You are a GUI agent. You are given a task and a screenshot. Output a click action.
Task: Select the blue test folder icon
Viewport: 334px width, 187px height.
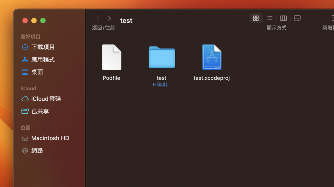(x=162, y=57)
